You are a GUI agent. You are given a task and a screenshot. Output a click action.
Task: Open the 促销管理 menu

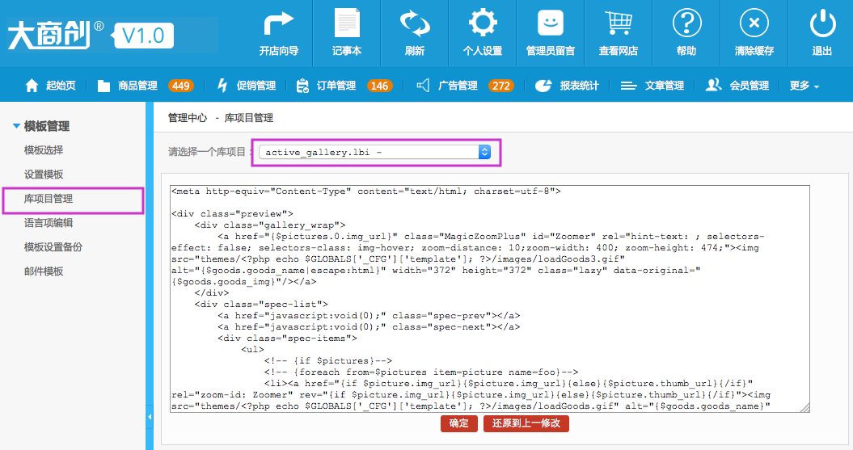click(x=255, y=86)
